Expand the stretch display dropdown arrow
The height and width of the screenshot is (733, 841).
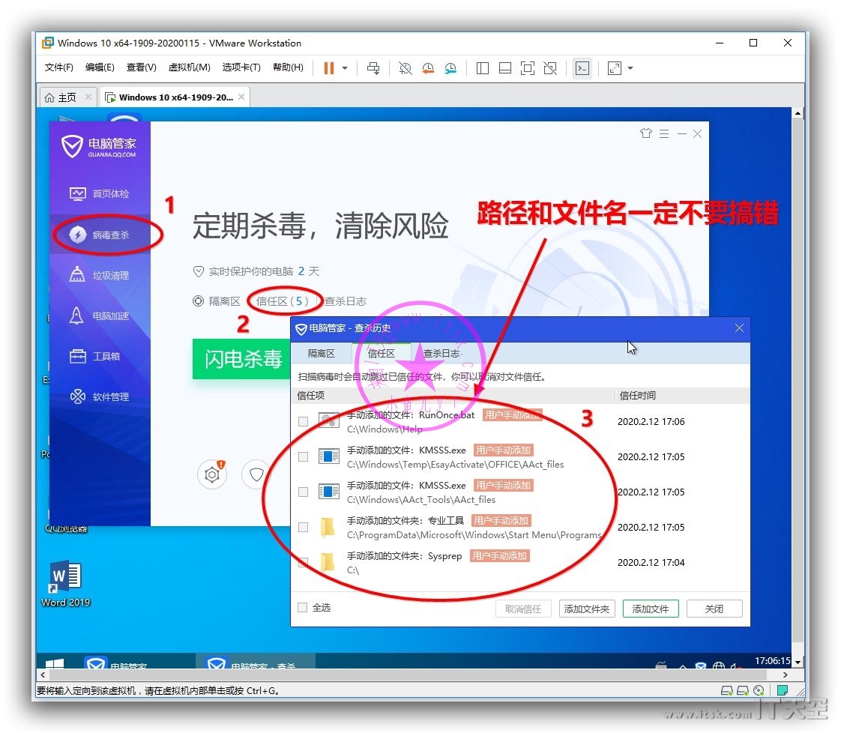click(x=630, y=68)
